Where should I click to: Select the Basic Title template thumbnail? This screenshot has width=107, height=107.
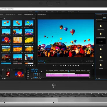101,42
